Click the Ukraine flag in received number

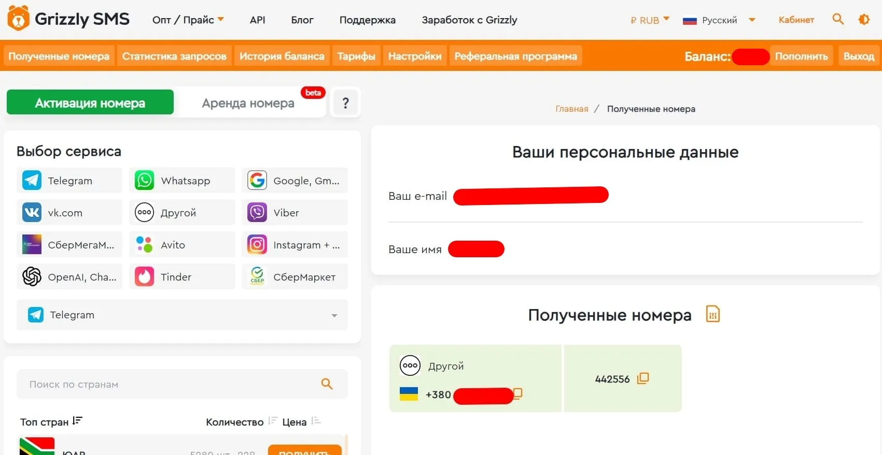coord(409,394)
